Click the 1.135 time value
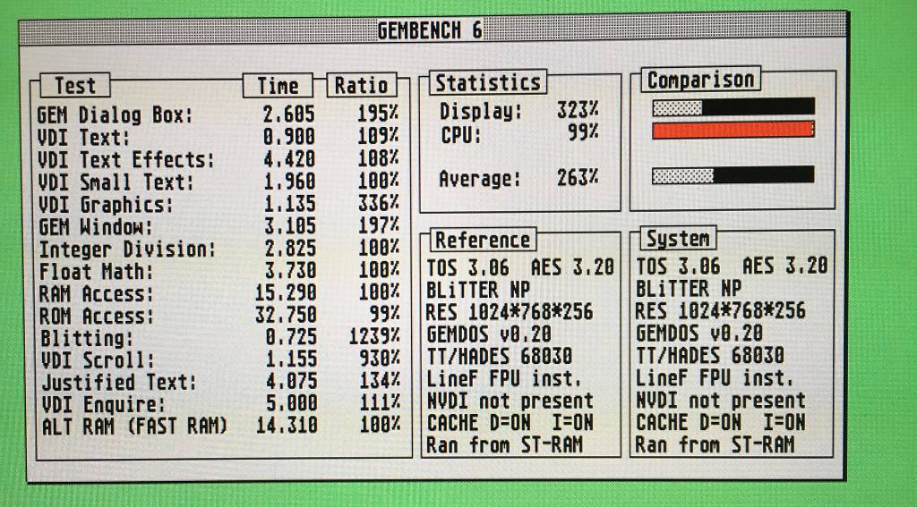 [289, 204]
